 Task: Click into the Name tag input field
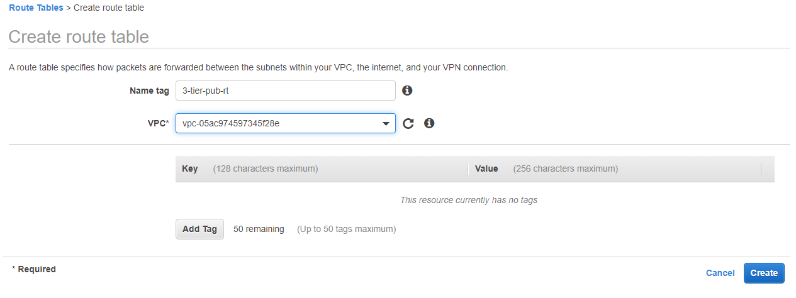286,91
